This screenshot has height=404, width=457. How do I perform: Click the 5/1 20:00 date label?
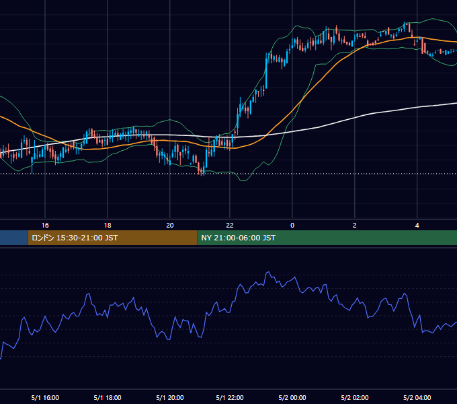click(170, 397)
